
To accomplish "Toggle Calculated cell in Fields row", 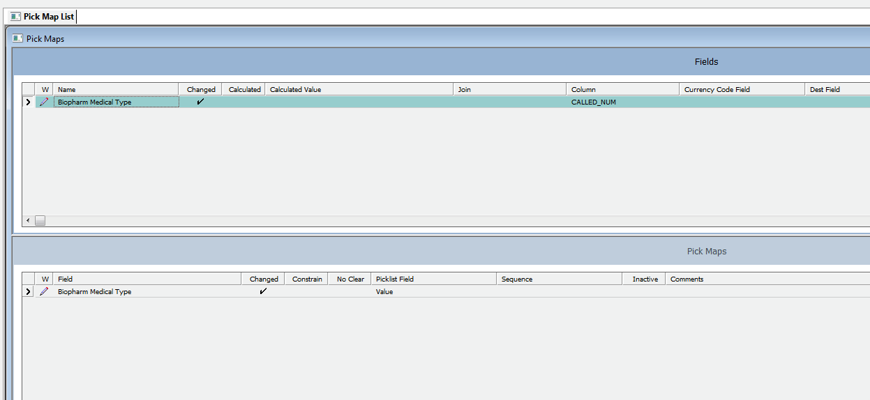I will coord(244,102).
